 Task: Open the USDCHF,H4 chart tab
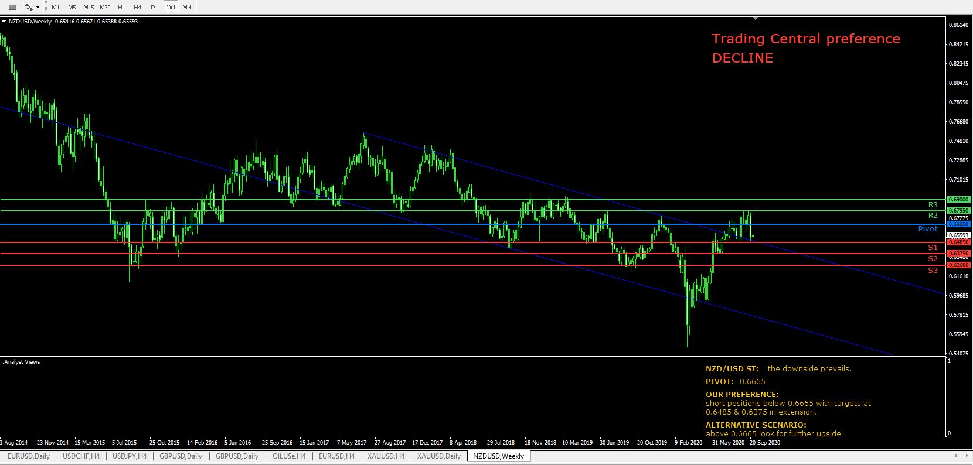81,456
